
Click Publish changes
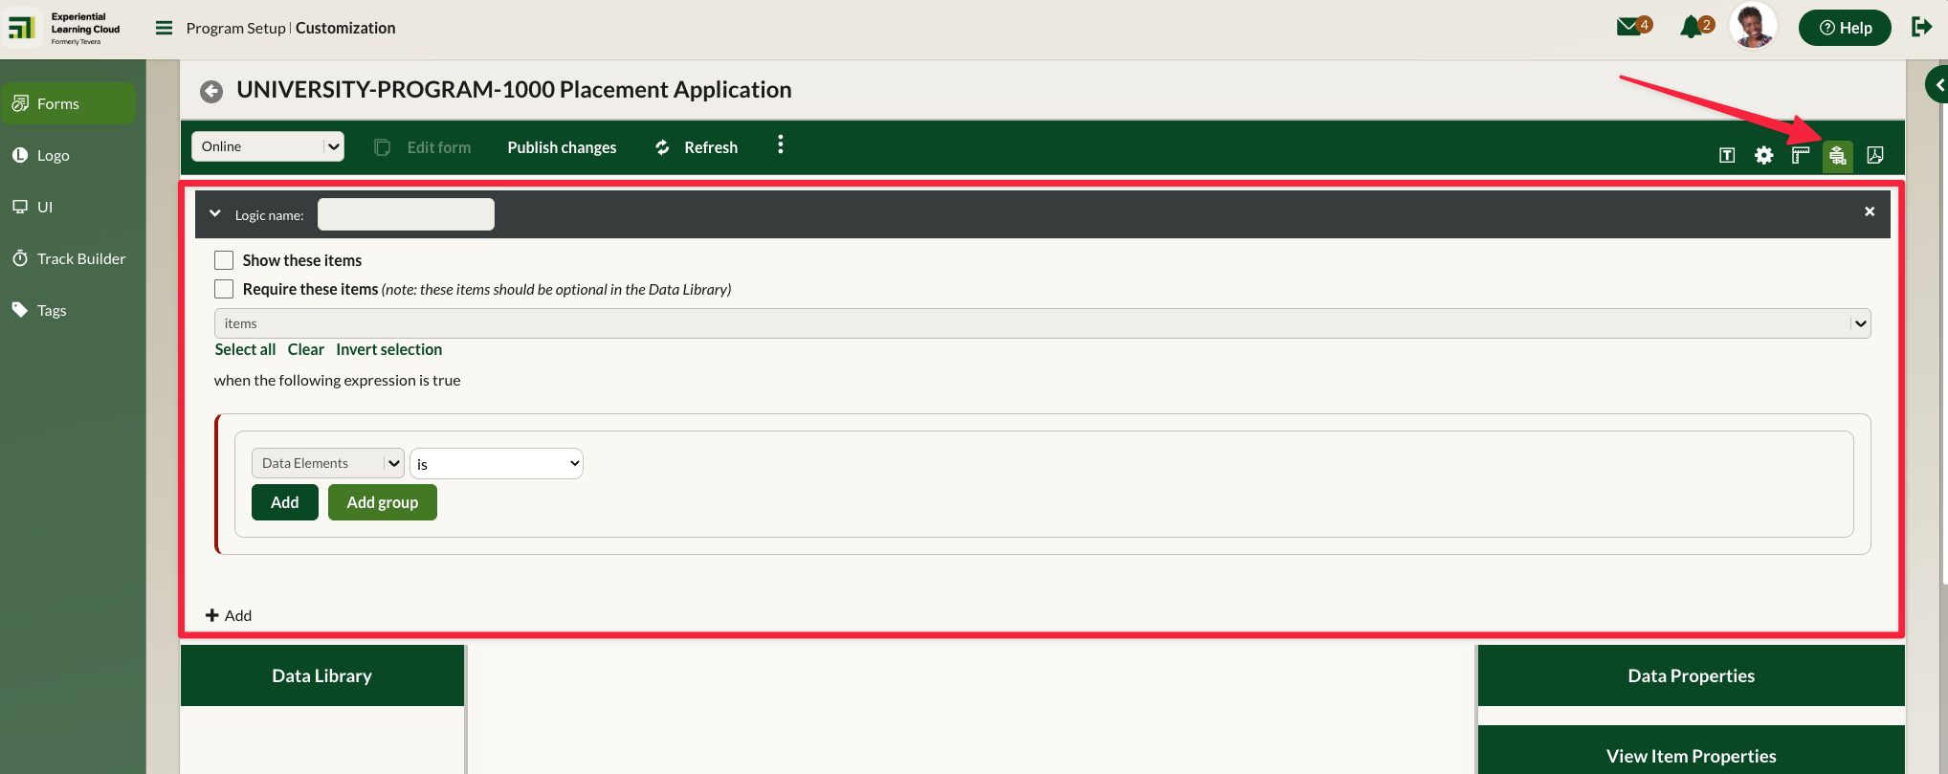pyautogui.click(x=562, y=147)
